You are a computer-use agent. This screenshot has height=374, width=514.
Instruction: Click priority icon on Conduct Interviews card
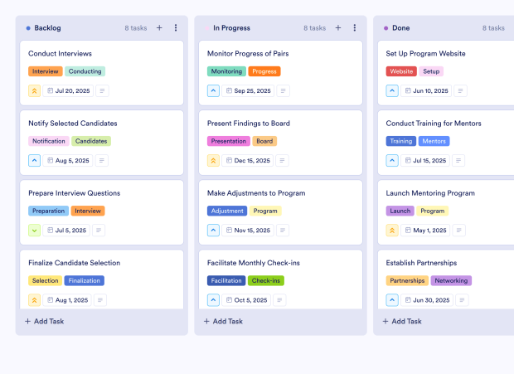coord(34,91)
